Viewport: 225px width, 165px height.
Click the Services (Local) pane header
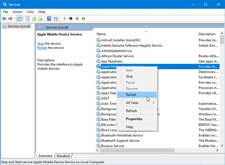click(x=57, y=27)
